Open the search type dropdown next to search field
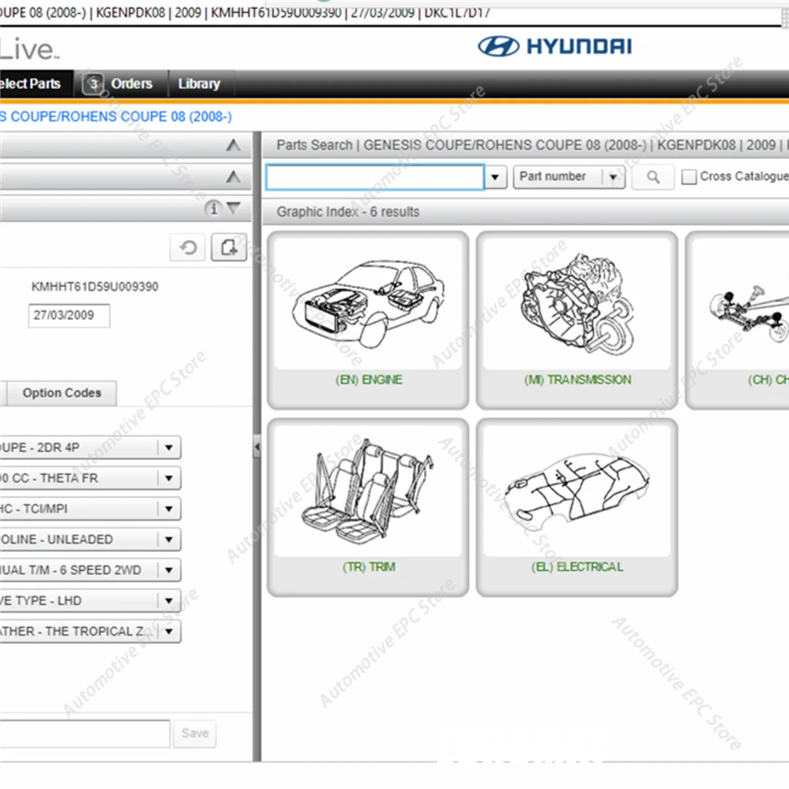789x789 pixels. tap(495, 177)
